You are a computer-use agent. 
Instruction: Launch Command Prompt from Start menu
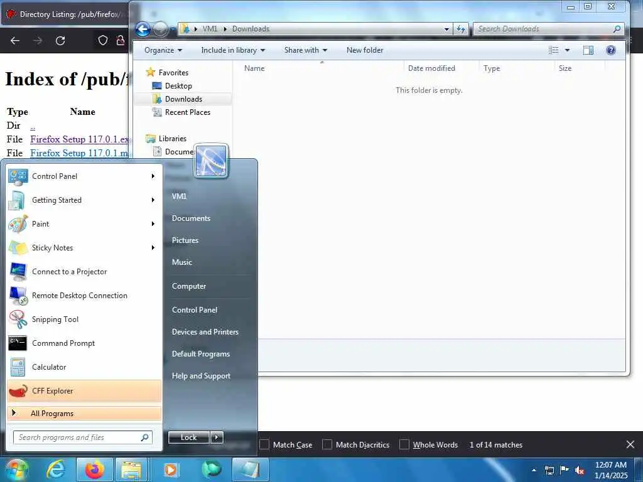point(84,343)
